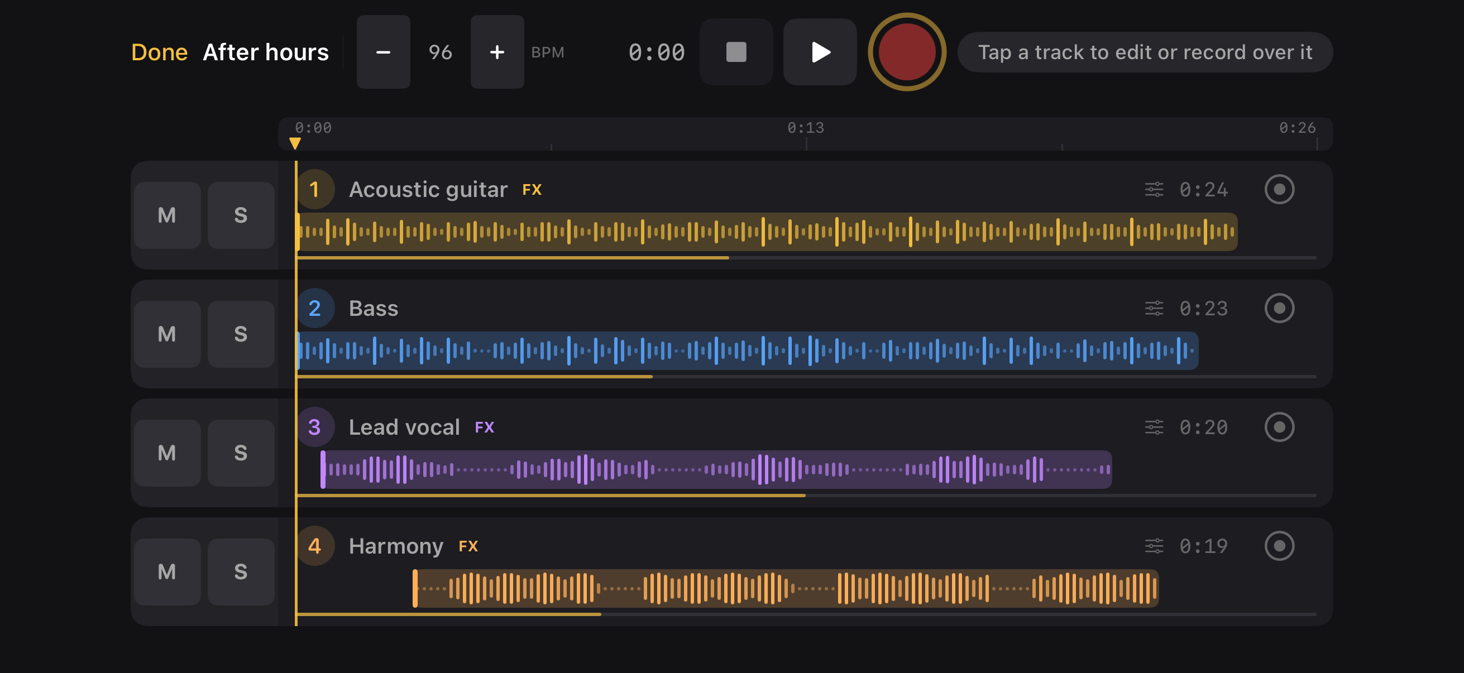
Task: Click the 'After hours' project title
Action: click(265, 52)
